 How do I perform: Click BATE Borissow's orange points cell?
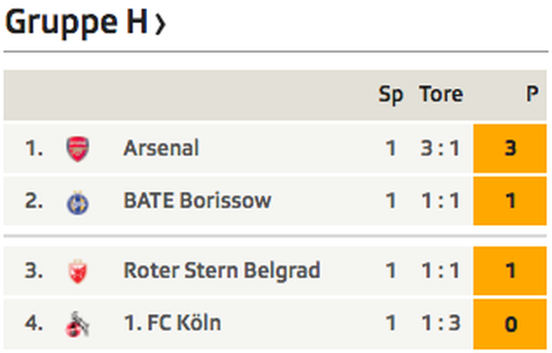coord(510,201)
